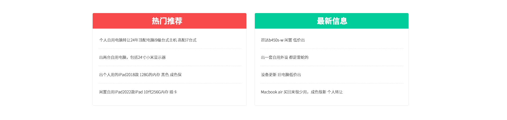
Task: Open the iPad2018款 128G listing
Action: [x=140, y=75]
